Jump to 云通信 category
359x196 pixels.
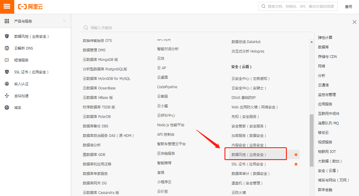tap(323, 85)
